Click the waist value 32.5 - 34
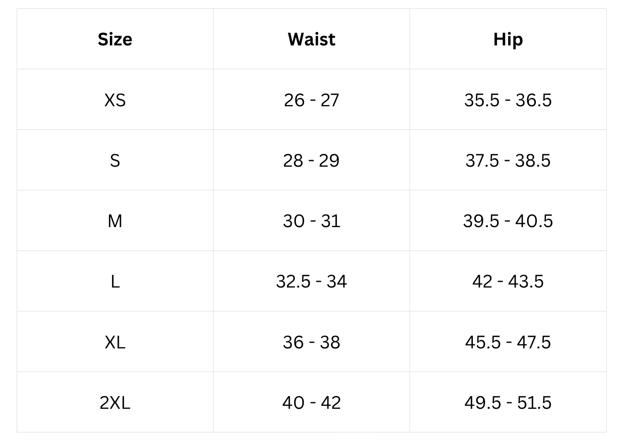This screenshot has height=441, width=618. 311,281
